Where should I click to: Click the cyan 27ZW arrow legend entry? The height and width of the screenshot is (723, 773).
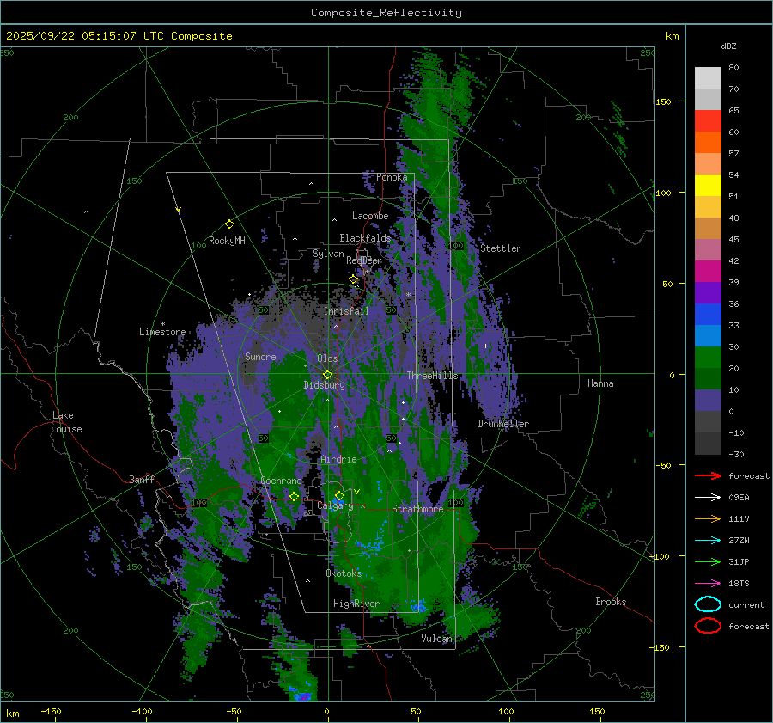[708, 540]
